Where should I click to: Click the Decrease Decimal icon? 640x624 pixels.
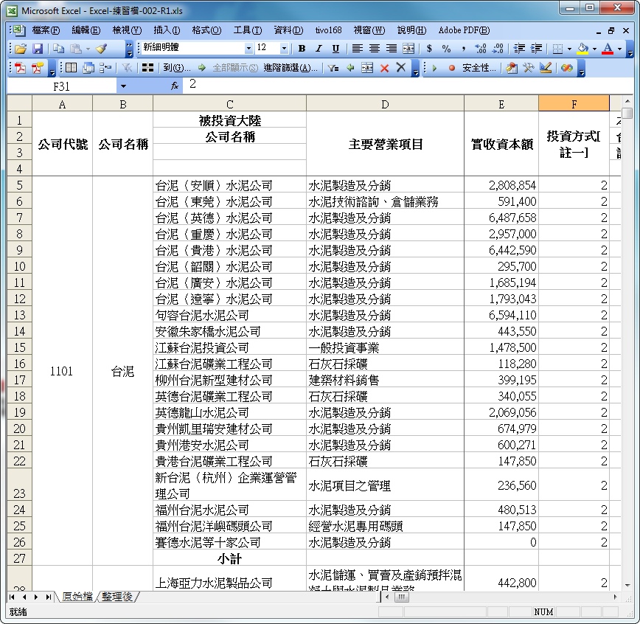pos(498,49)
